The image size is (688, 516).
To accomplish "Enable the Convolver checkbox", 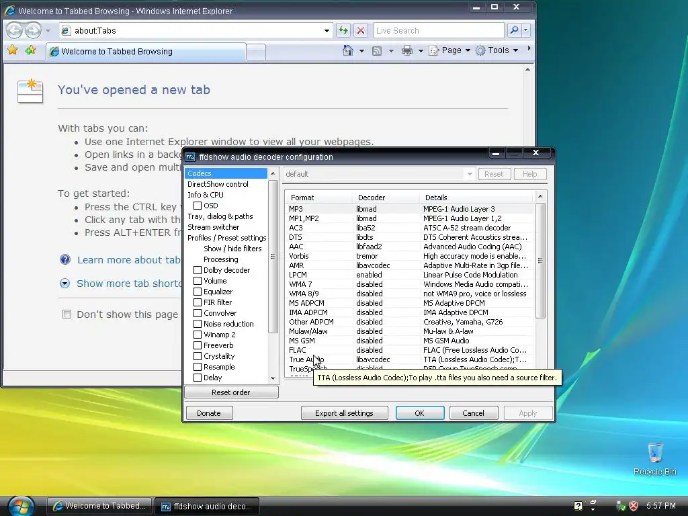I will (198, 313).
